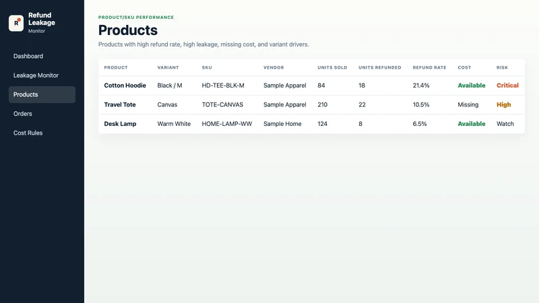The height and width of the screenshot is (303, 539).
Task: Click the Sample Home vendor cell
Action: coord(282,124)
